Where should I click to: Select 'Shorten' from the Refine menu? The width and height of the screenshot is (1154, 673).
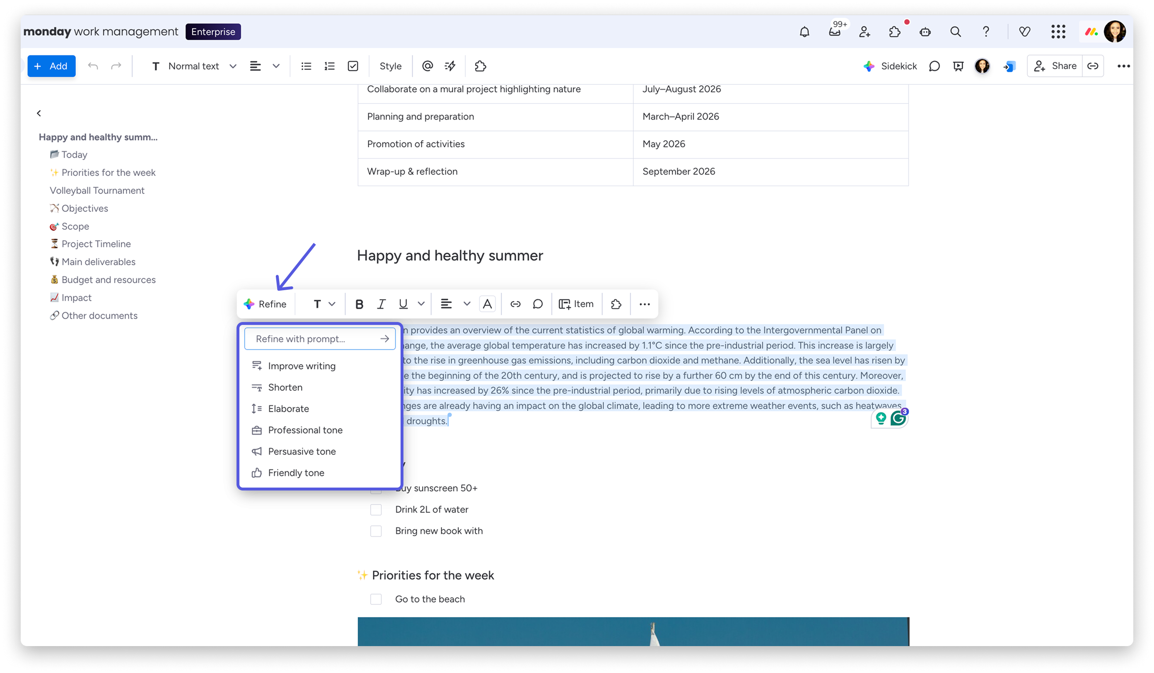point(285,387)
